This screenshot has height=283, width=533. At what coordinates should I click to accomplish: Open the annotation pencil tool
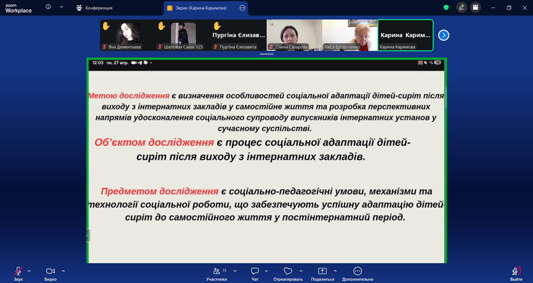(461, 7)
